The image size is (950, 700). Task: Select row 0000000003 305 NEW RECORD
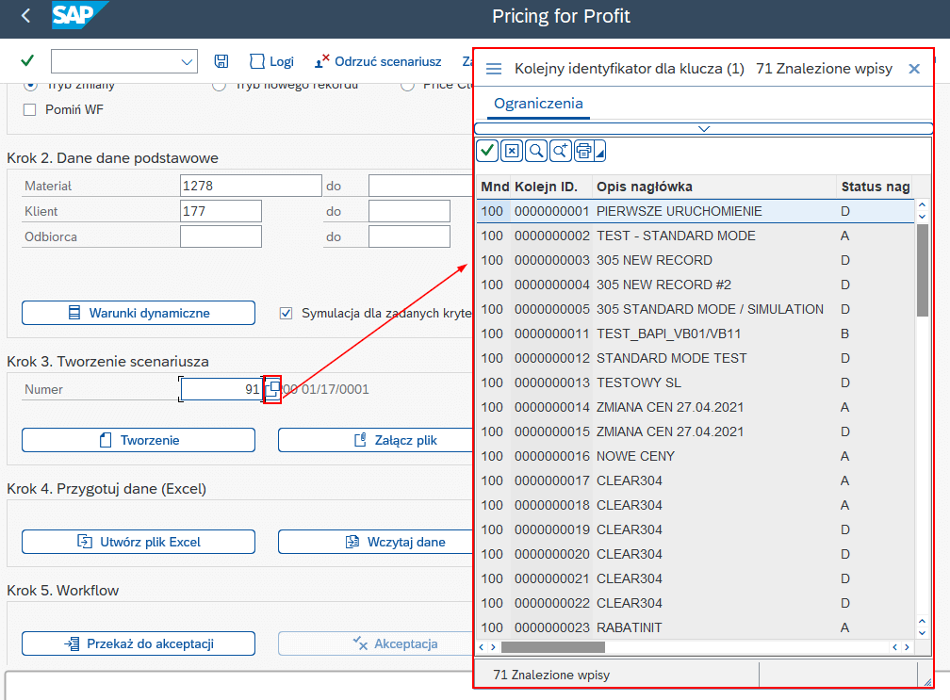click(x=696, y=260)
